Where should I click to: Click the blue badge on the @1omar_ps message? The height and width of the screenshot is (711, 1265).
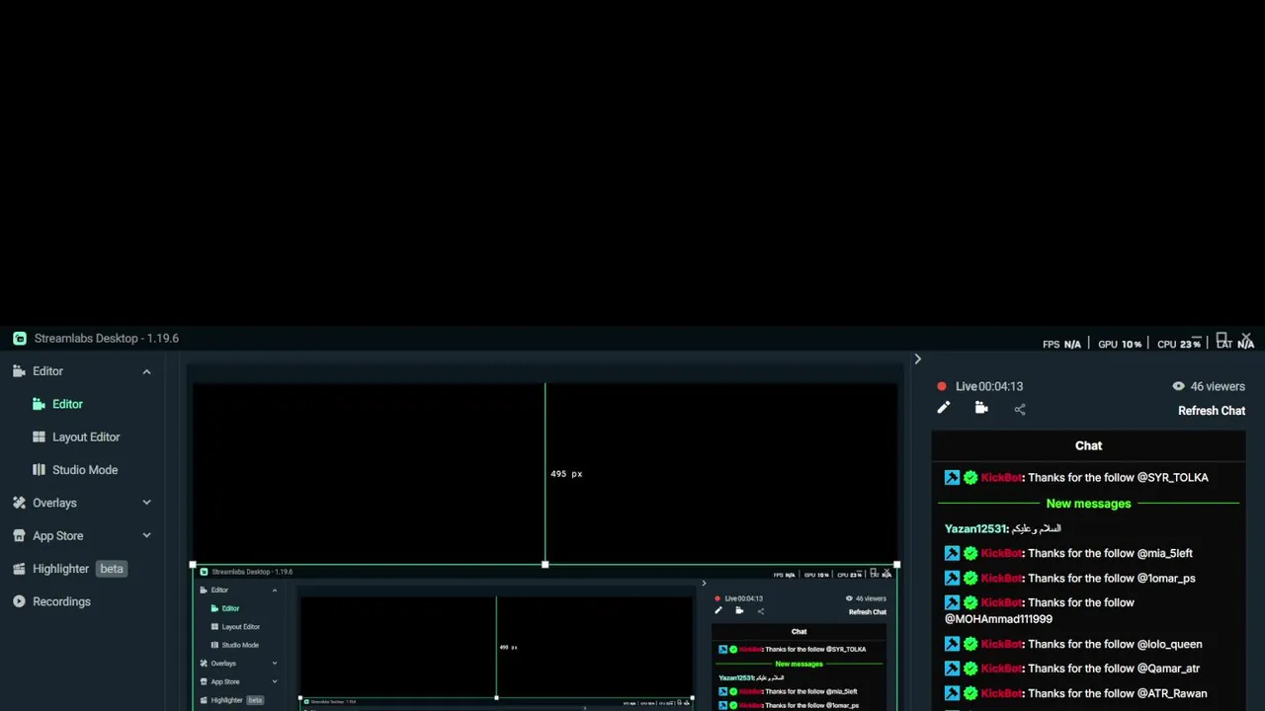click(952, 579)
